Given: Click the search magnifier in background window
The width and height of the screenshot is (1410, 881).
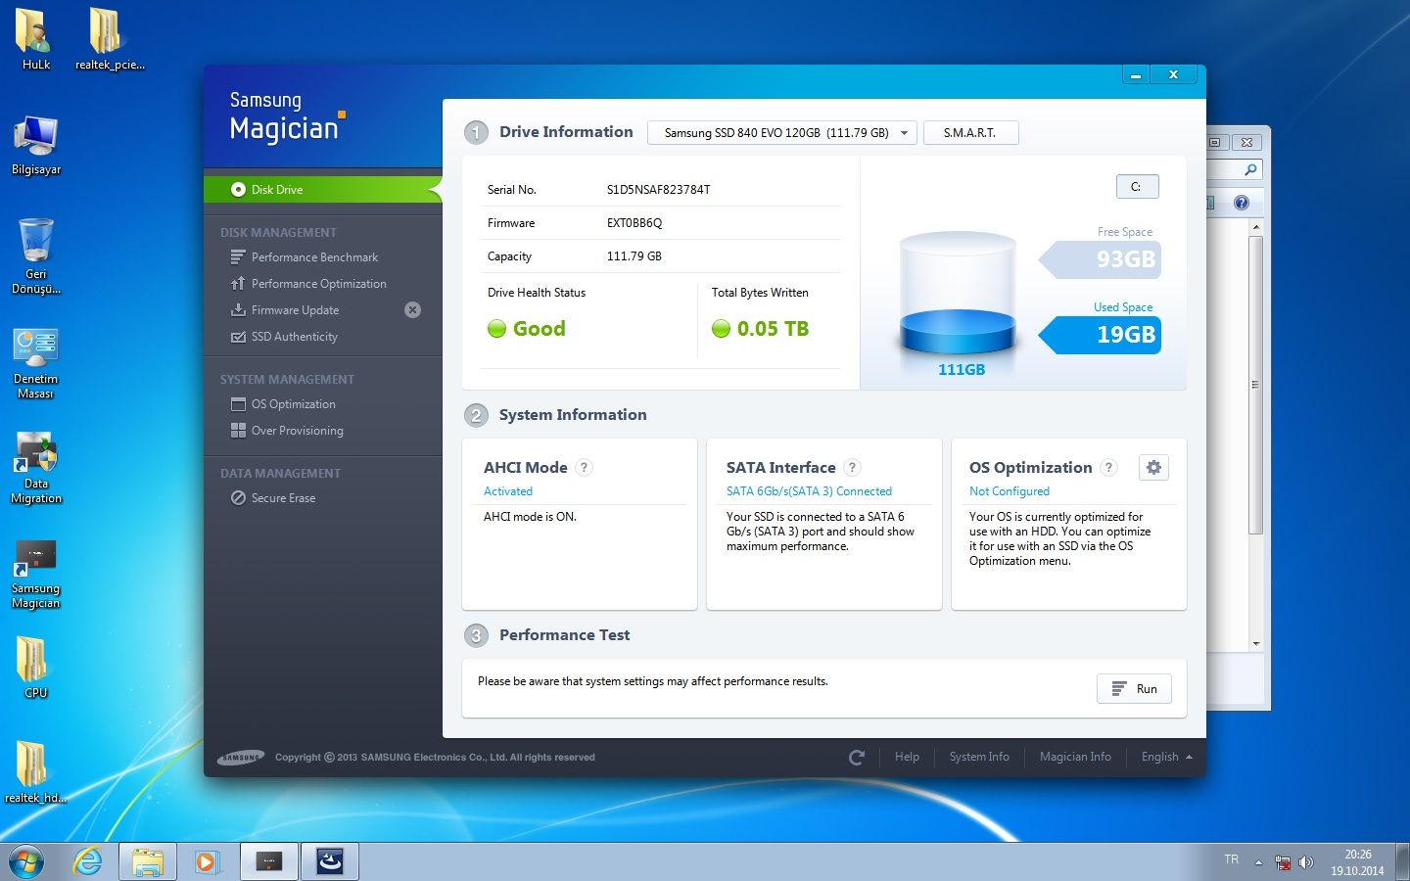Looking at the screenshot, I should pyautogui.click(x=1250, y=170).
